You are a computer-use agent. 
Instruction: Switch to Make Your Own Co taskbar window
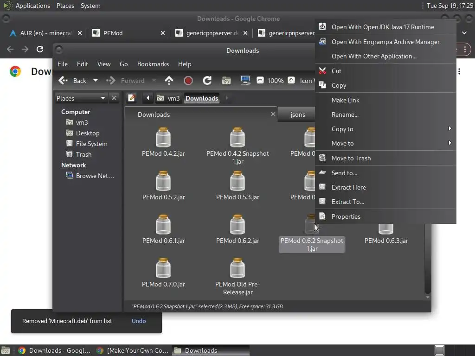(x=132, y=350)
